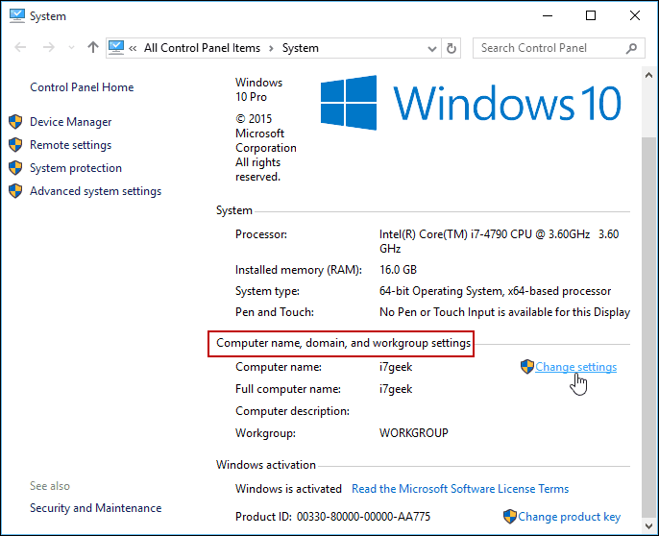Screen dimensions: 659x536
Task: Click the Windows 10 Pro edition text
Action: click(x=259, y=89)
